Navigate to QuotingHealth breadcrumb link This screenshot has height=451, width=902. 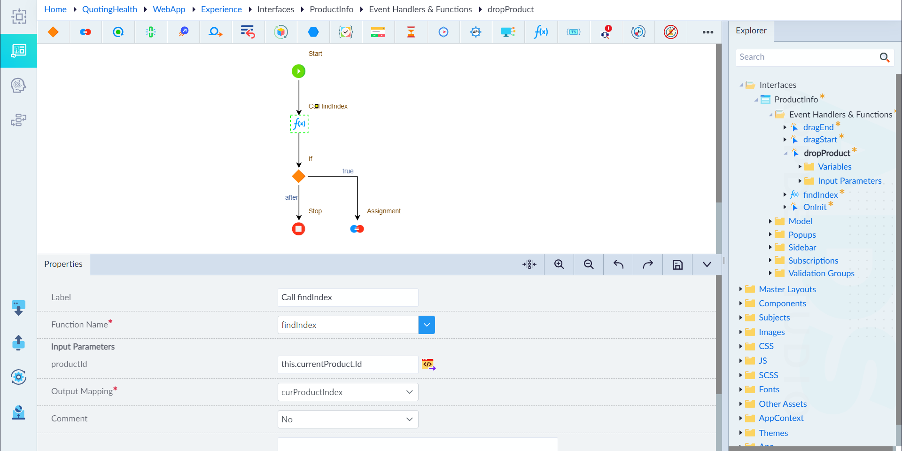109,9
